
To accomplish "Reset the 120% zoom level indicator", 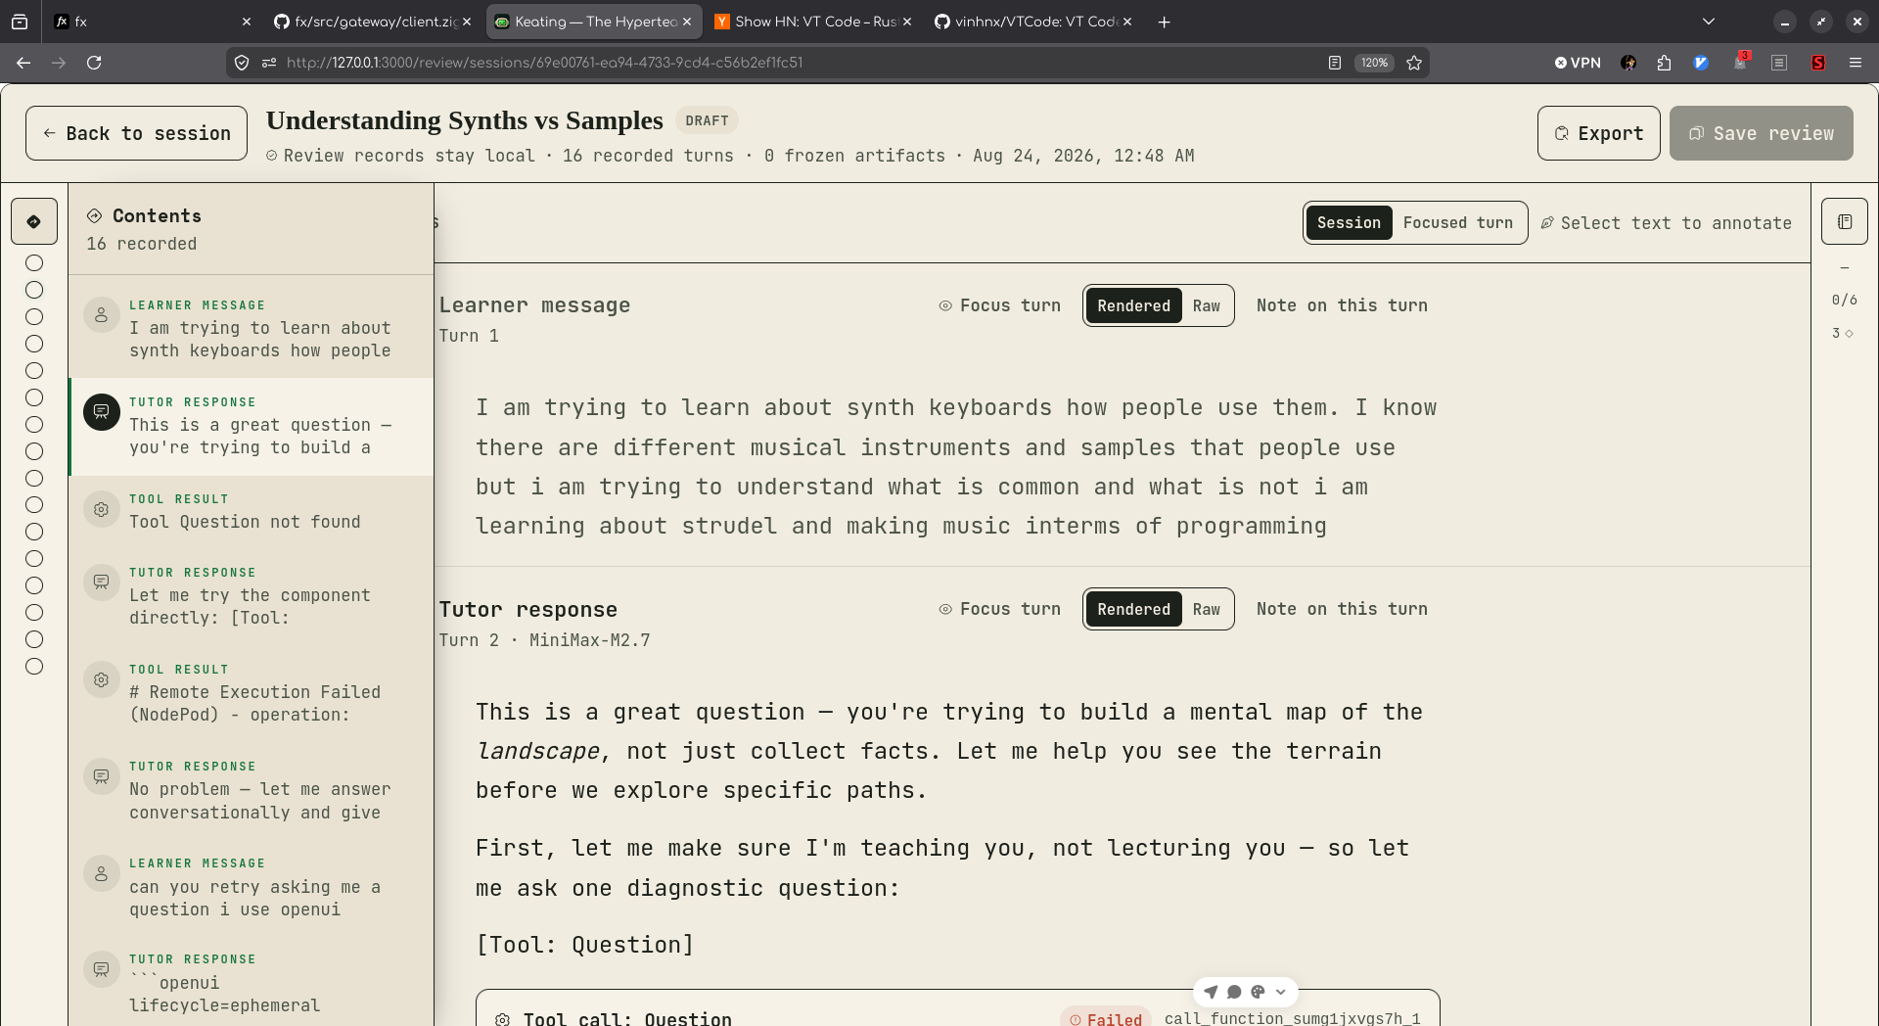I will 1374,63.
